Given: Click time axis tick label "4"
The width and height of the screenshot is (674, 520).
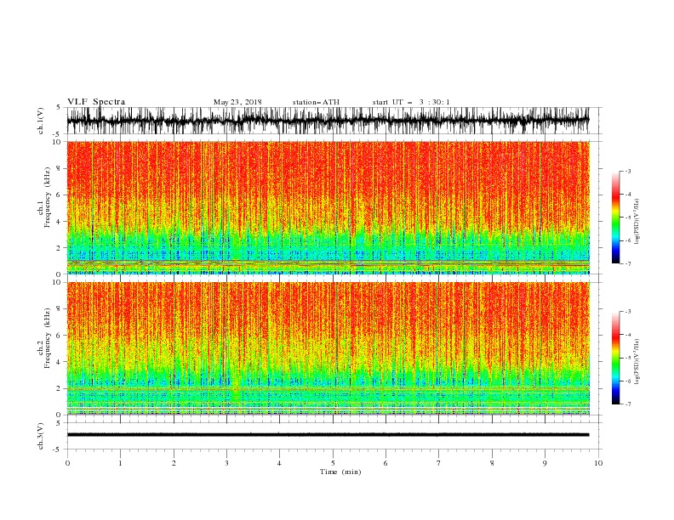Looking at the screenshot, I should (x=279, y=463).
